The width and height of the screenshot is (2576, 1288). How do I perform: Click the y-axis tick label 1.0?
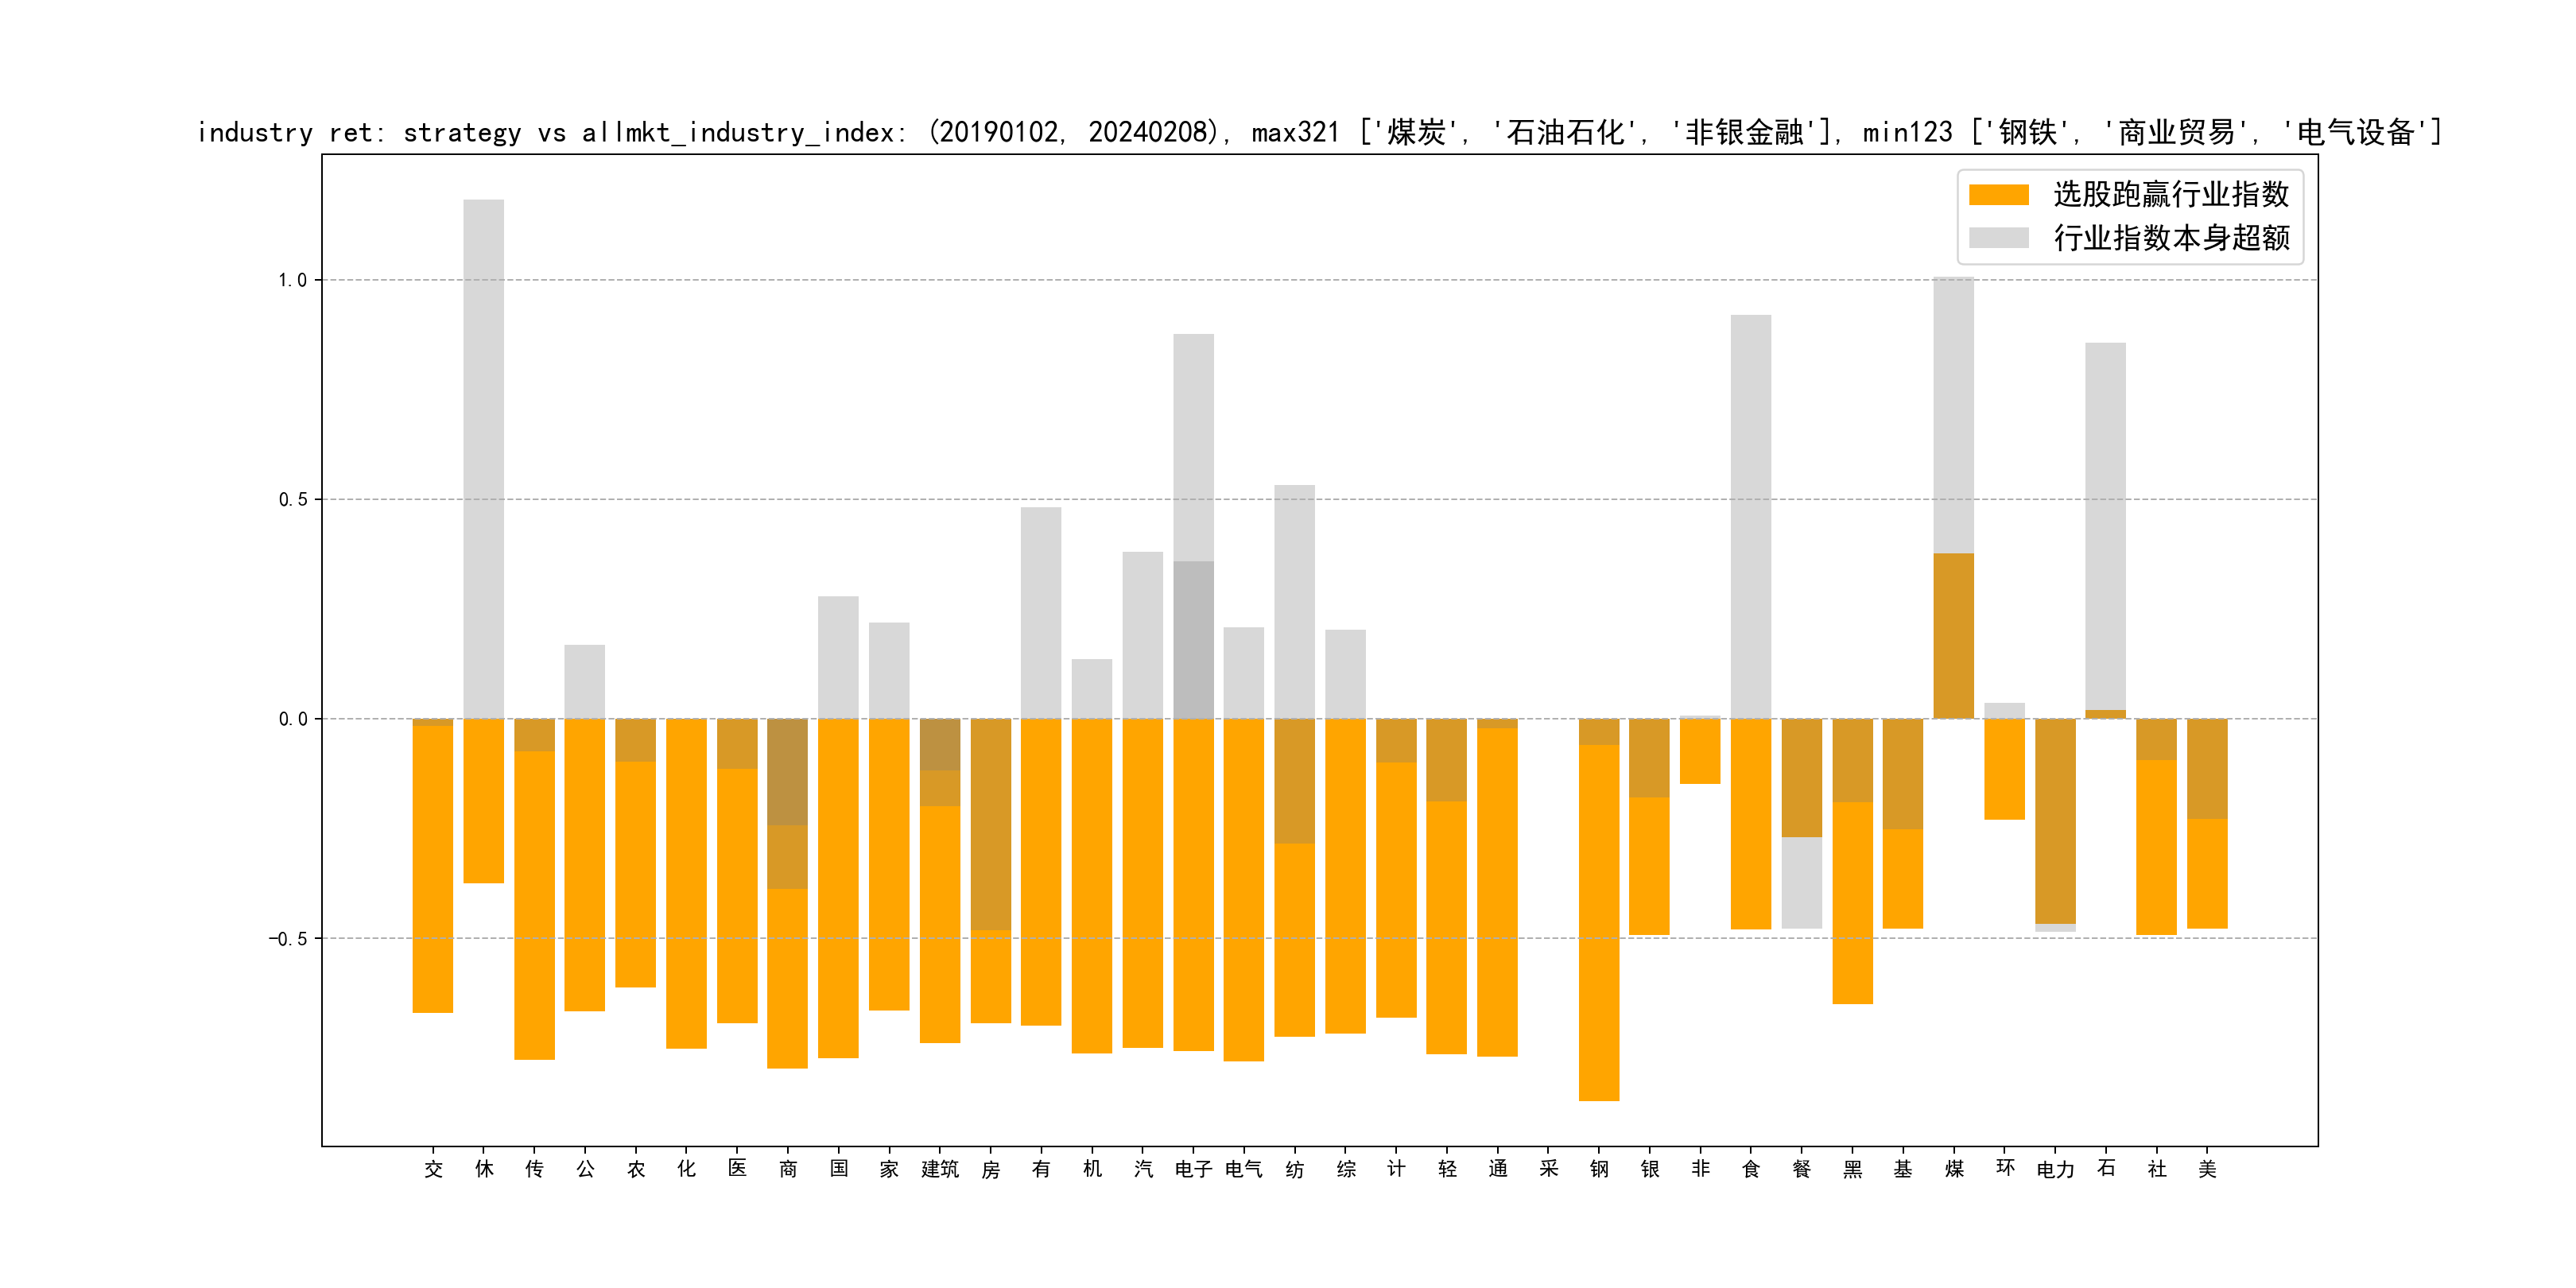pyautogui.click(x=292, y=280)
